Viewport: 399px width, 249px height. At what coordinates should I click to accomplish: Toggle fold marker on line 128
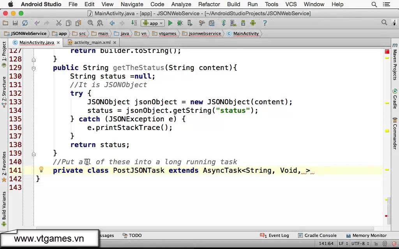(34, 60)
